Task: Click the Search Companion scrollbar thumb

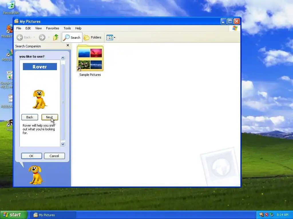Action: pyautogui.click(x=63, y=102)
